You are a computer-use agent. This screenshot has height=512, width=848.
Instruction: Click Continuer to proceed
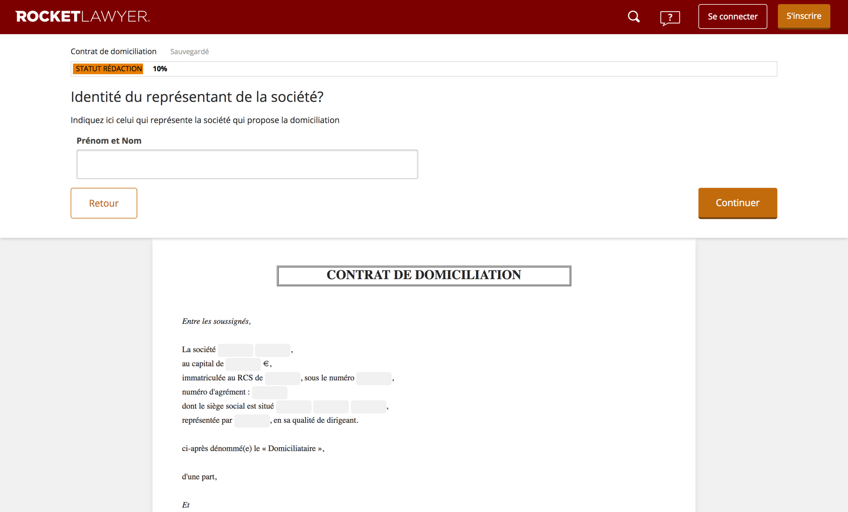[737, 203]
